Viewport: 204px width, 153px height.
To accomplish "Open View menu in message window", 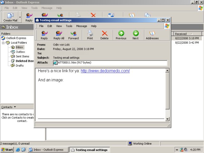I will tap(59, 26).
